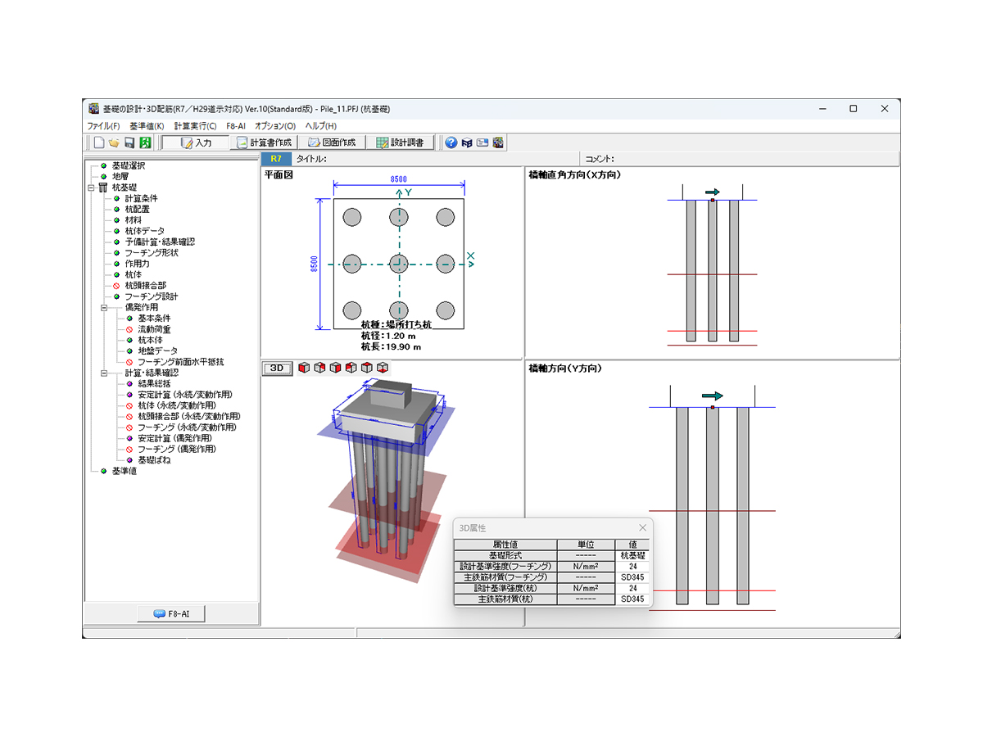Select 杭体データ in the tree

point(144,231)
